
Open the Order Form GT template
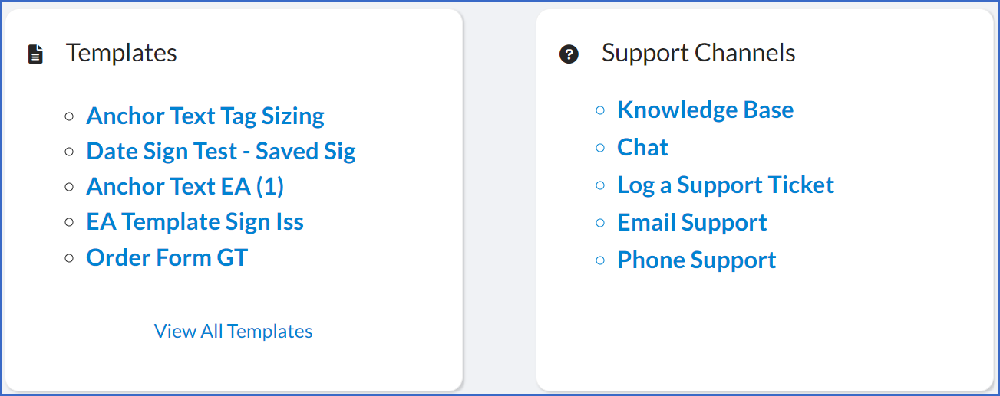coord(167,257)
